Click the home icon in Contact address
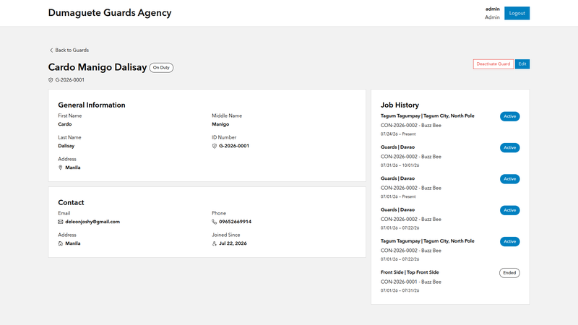The height and width of the screenshot is (325, 578). pos(61,243)
